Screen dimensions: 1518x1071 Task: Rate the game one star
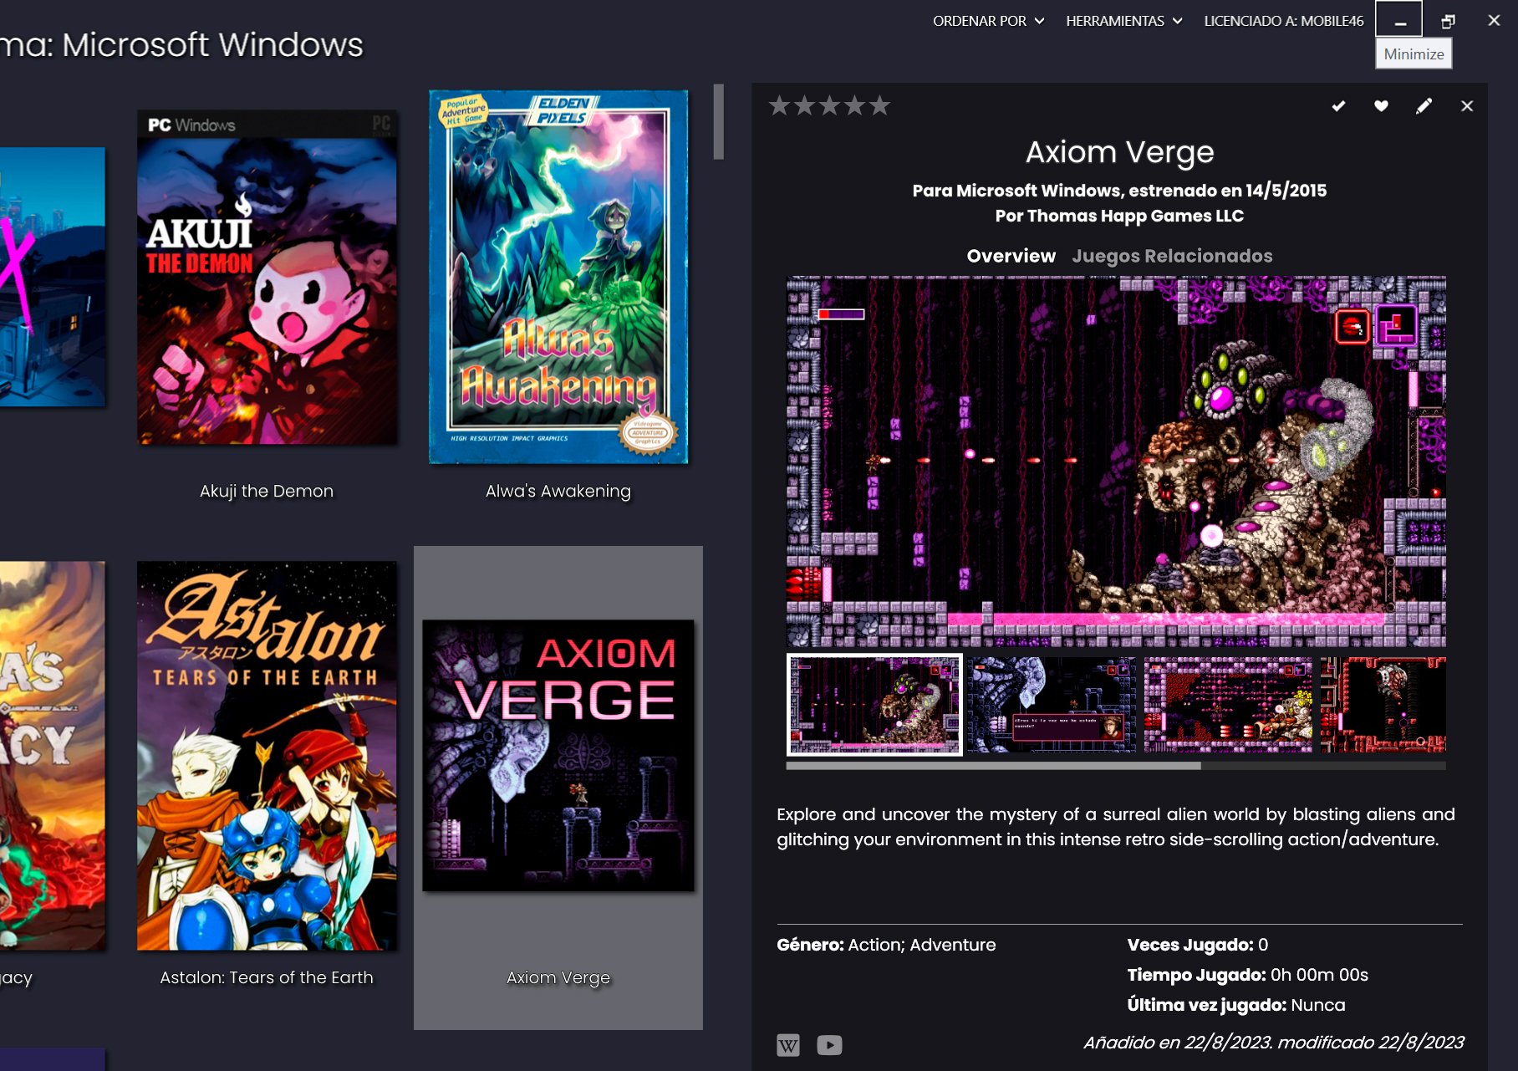779,106
